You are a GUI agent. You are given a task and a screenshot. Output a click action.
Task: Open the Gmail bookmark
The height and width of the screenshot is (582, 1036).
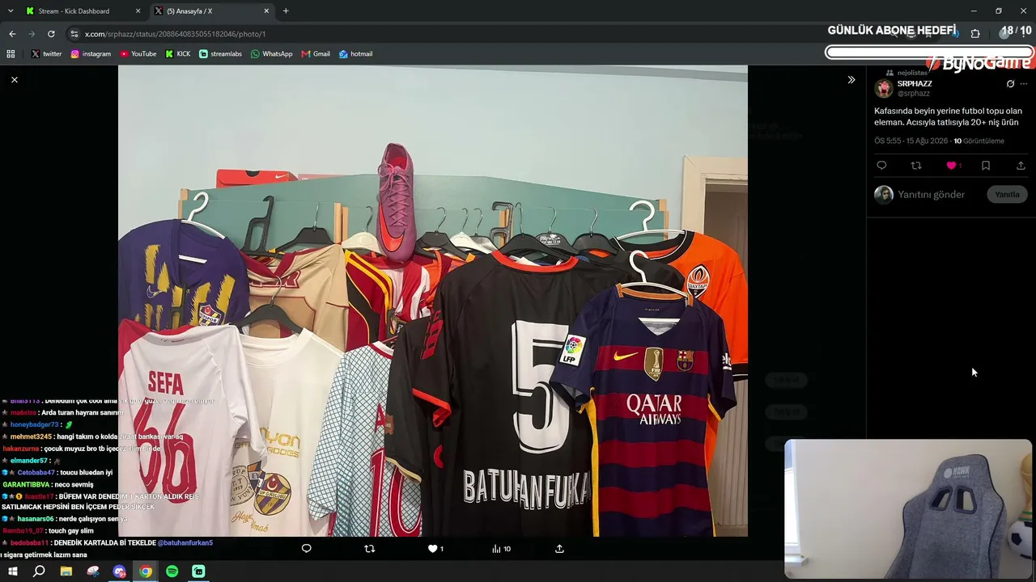point(316,54)
